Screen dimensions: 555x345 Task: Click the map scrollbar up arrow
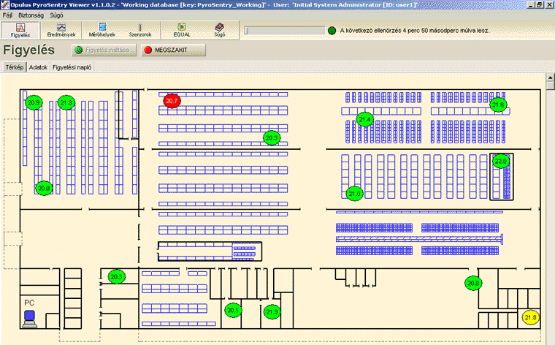[550, 77]
